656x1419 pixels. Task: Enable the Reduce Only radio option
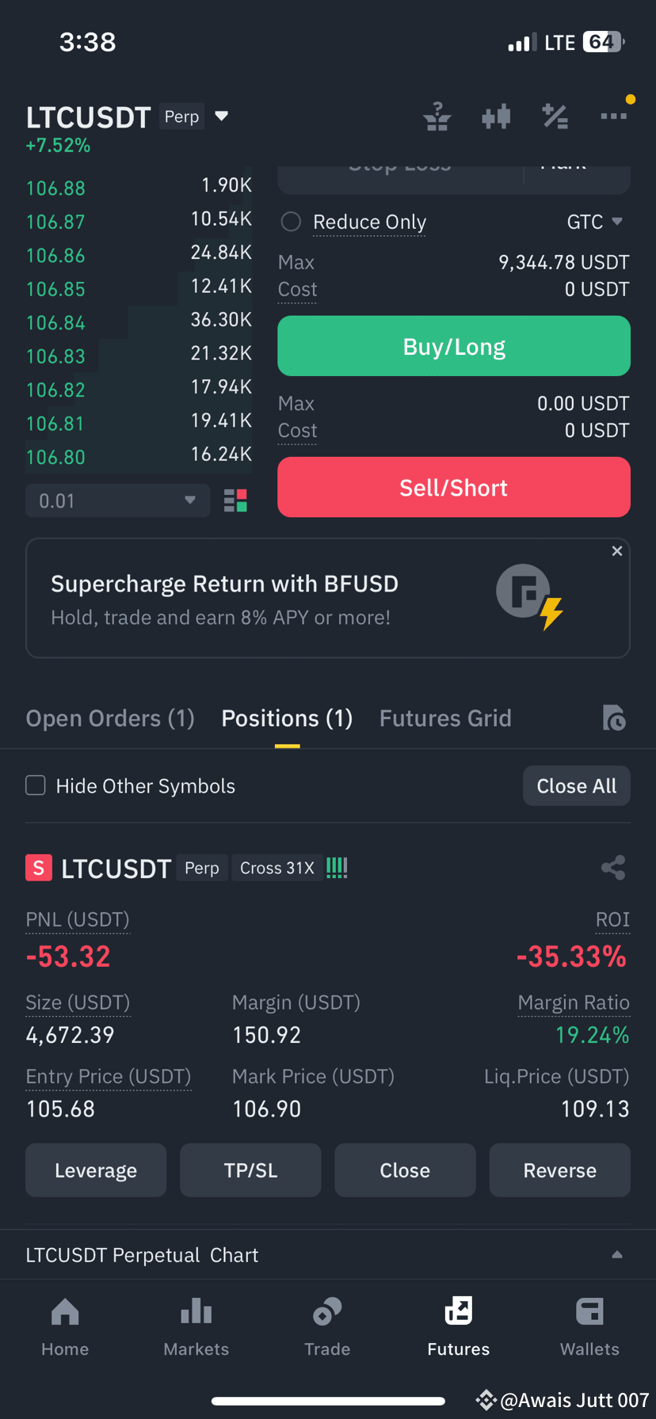tap(291, 222)
